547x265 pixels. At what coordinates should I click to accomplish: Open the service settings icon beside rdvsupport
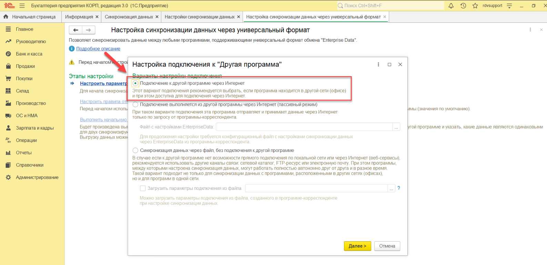(509, 6)
